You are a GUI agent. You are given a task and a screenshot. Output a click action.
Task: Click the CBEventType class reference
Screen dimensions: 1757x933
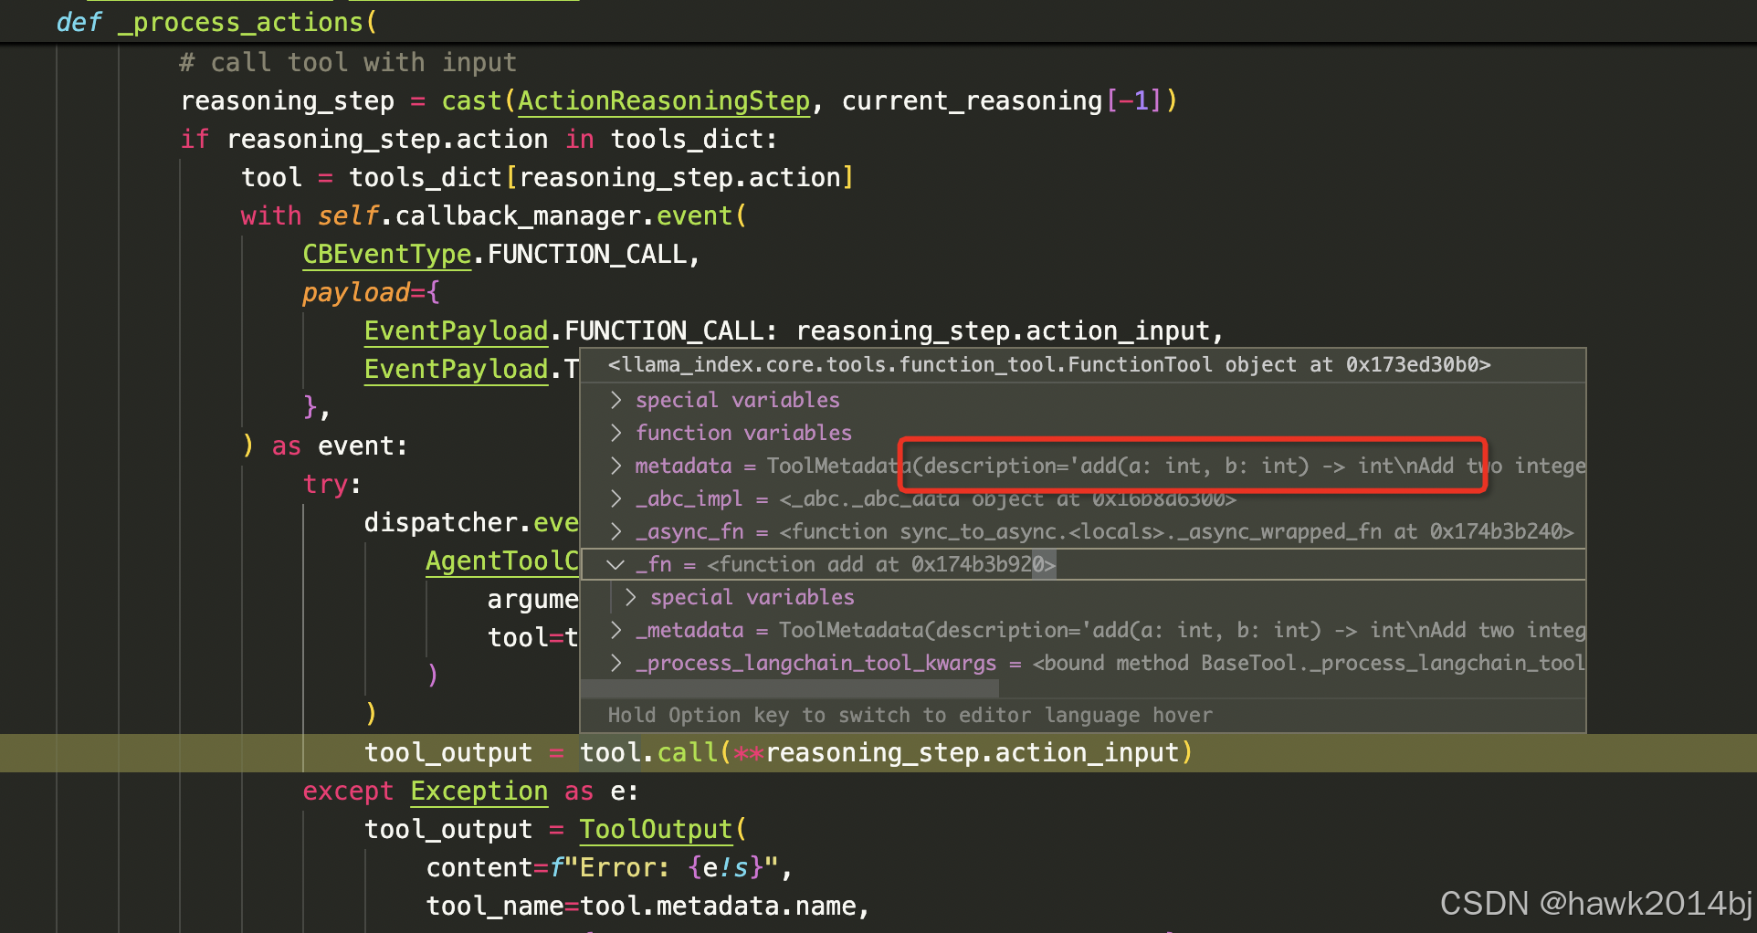pyautogui.click(x=387, y=254)
